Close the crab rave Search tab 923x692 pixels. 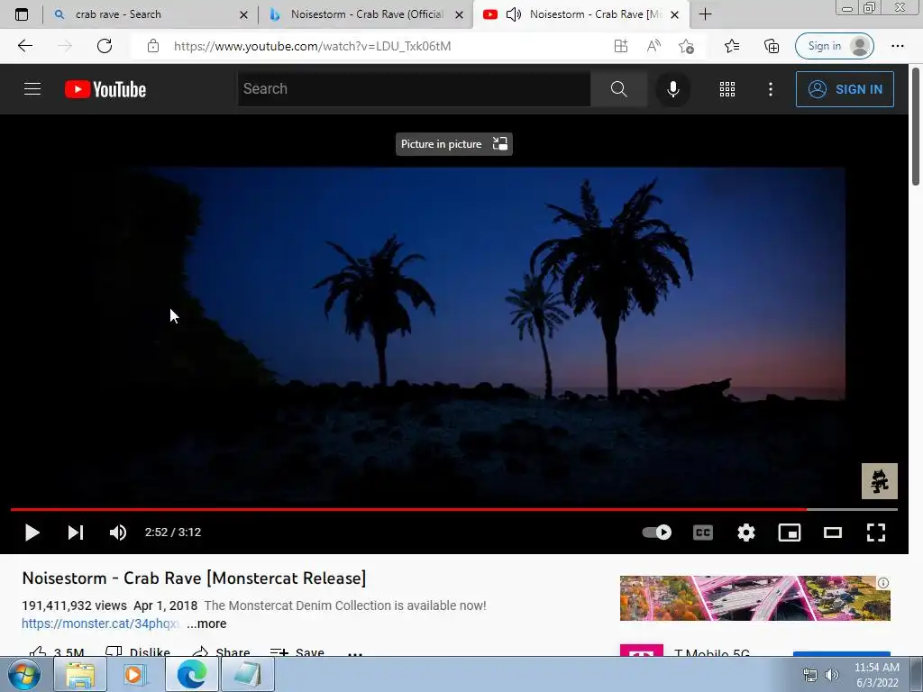click(243, 14)
